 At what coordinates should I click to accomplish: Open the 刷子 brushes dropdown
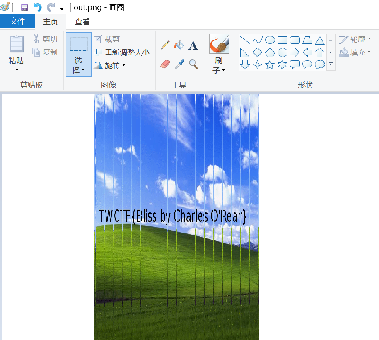tap(219, 70)
